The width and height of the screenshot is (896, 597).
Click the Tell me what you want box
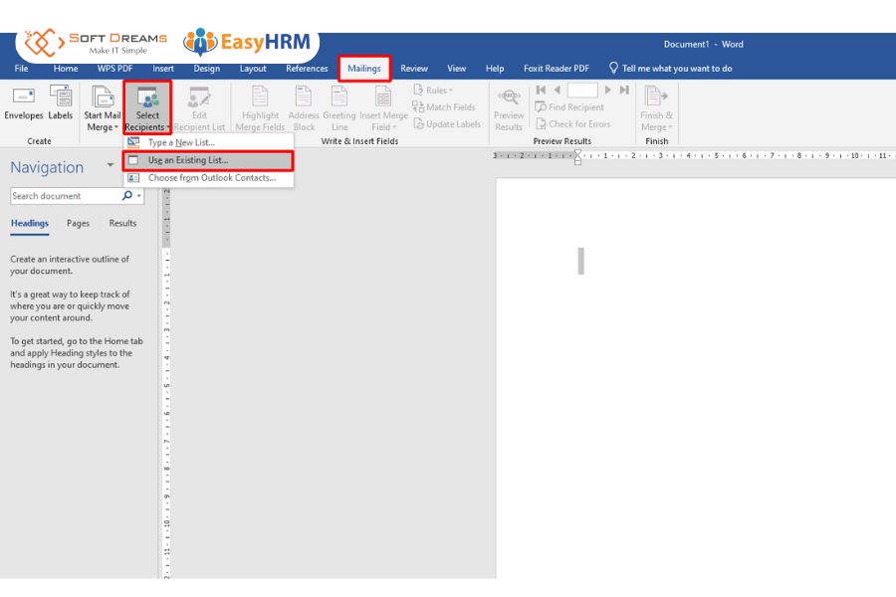click(x=677, y=69)
